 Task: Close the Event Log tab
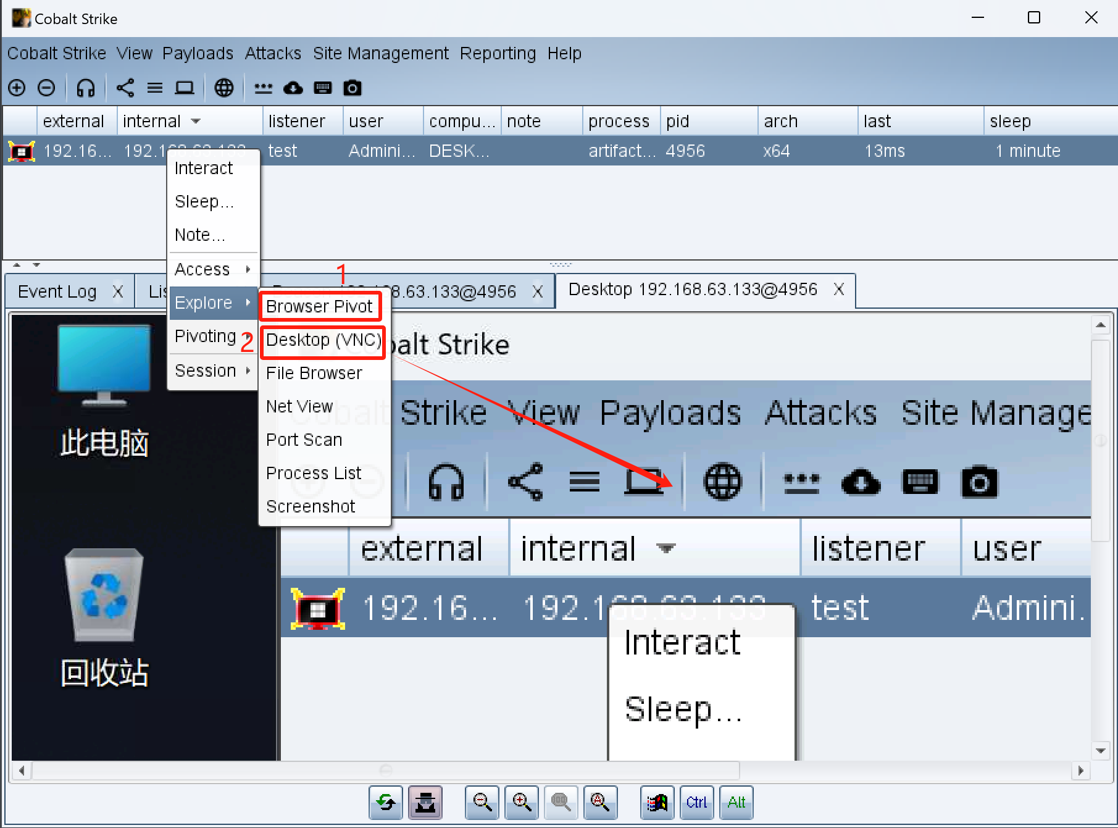[118, 291]
